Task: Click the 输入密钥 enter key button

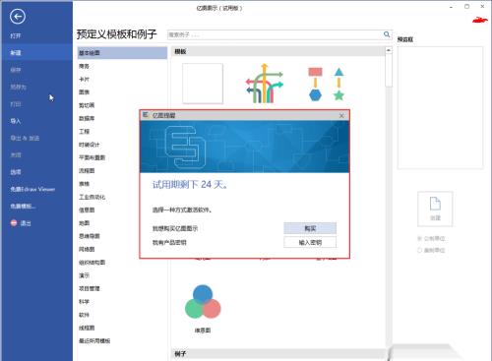Action: tap(310, 242)
